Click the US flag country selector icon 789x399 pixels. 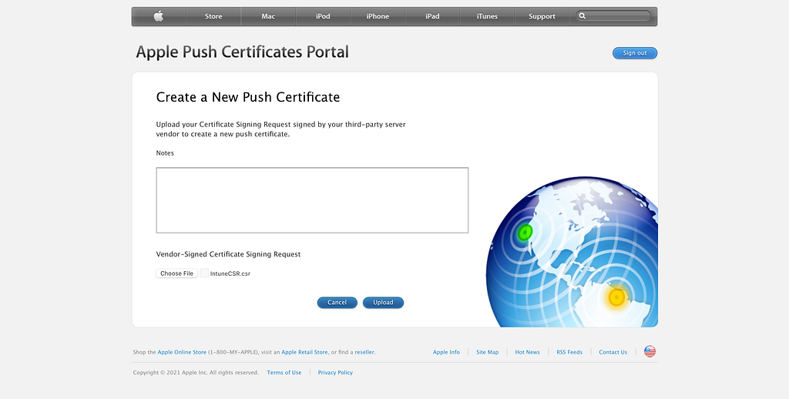click(650, 351)
